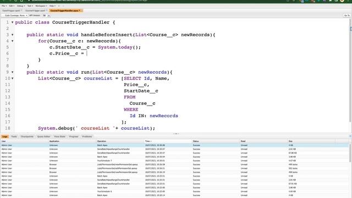Select the newPermissionSet.apexp log row
Image resolution: width=352 pixels, height=198 pixels.
click(175, 172)
